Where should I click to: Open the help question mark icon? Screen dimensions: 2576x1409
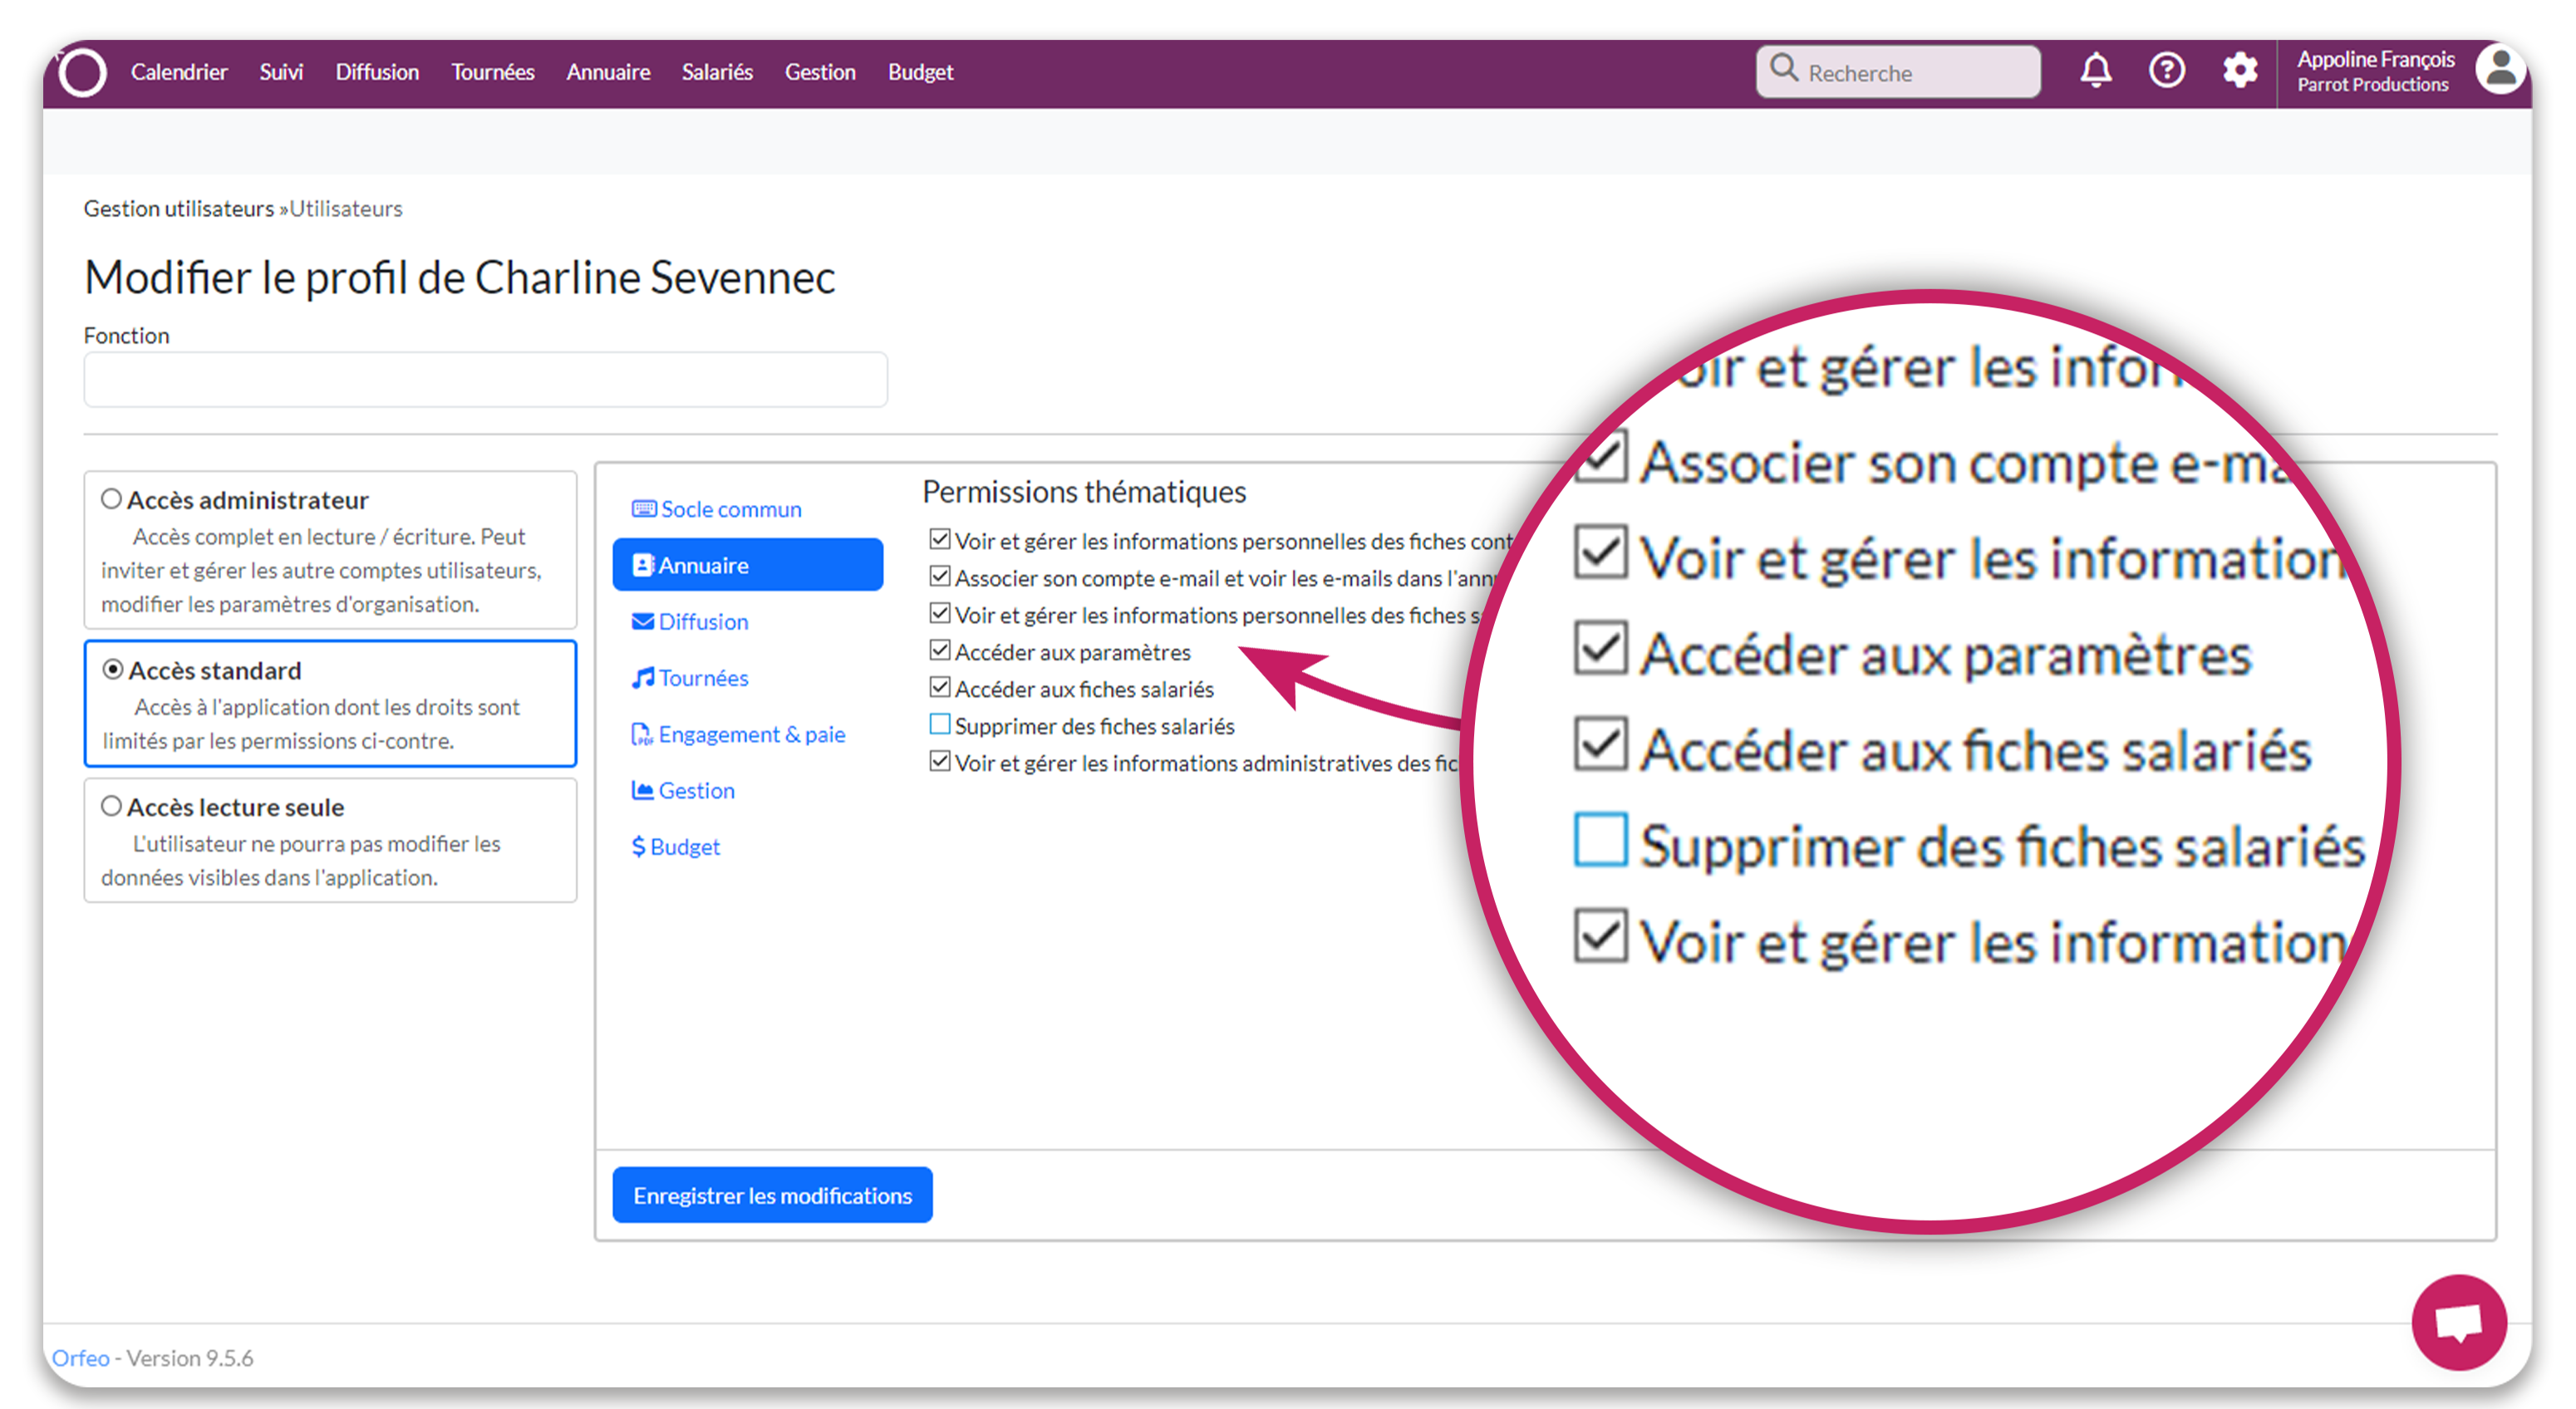(2167, 71)
